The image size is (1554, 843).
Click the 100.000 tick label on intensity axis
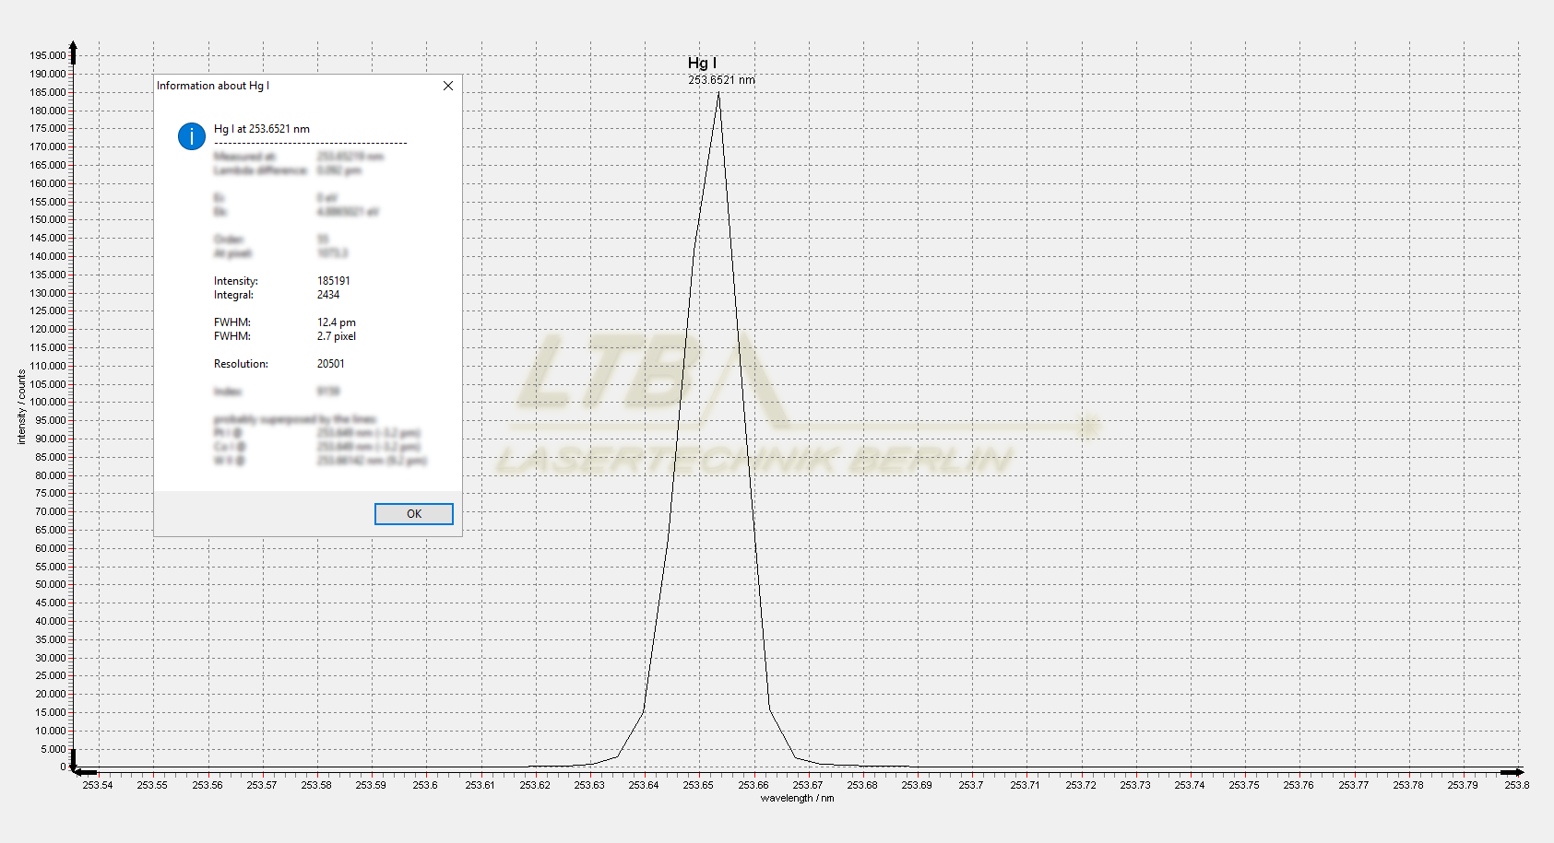pos(49,402)
